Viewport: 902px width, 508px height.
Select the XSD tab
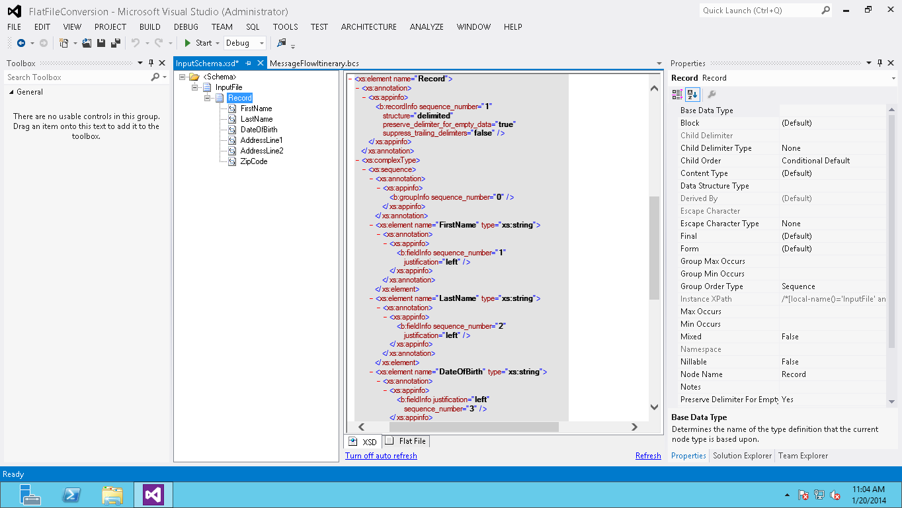coord(363,441)
